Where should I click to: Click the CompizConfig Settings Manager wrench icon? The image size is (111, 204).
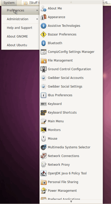point(44,52)
